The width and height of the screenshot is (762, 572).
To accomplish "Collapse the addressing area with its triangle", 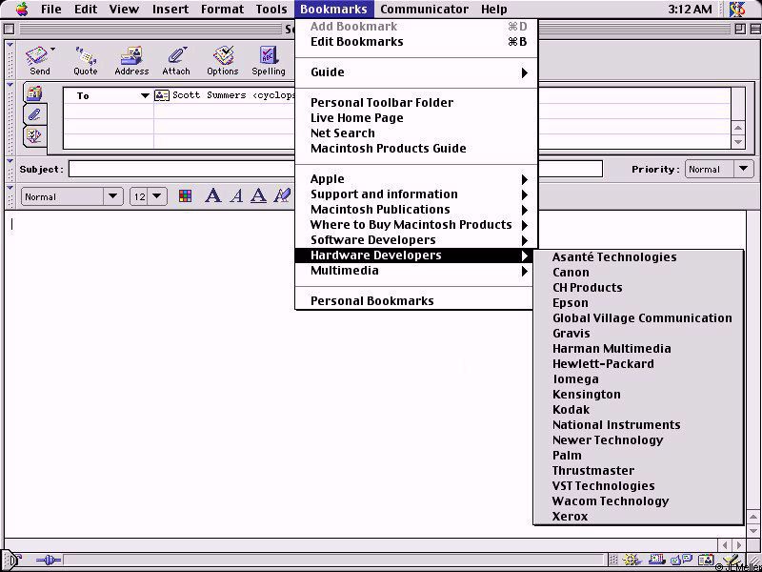I will pyautogui.click(x=10, y=85).
